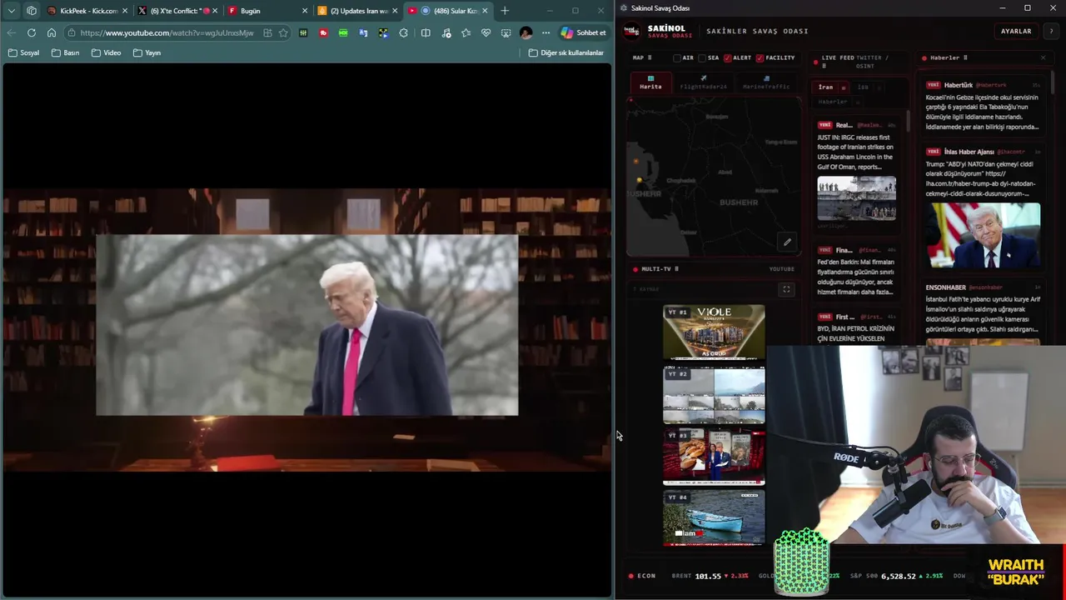
Task: Open Diğer sık kullanılanlar folder
Action: pos(566,52)
